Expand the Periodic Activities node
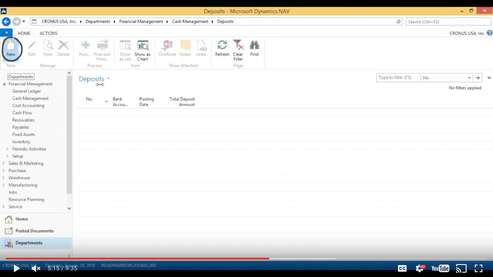493x277 pixels. point(7,149)
